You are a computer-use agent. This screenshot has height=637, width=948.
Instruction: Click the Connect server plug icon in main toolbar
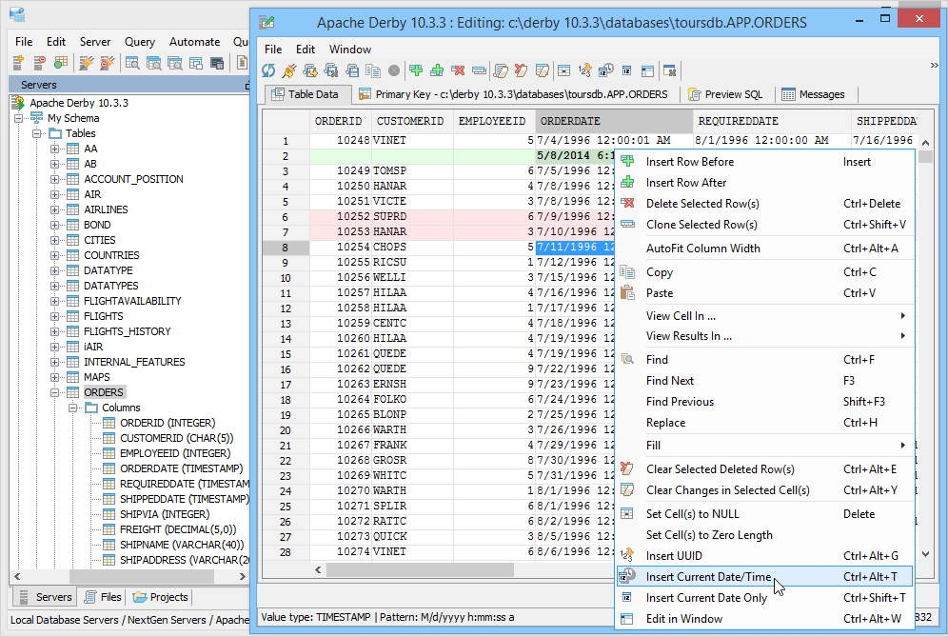(x=87, y=62)
